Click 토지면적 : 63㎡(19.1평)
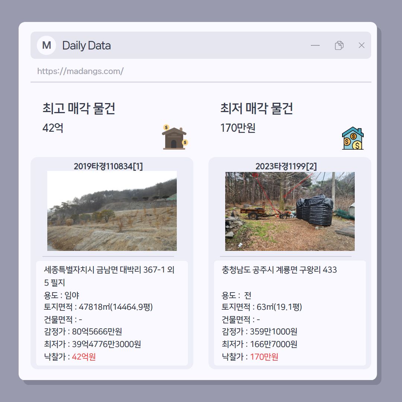 pos(262,307)
